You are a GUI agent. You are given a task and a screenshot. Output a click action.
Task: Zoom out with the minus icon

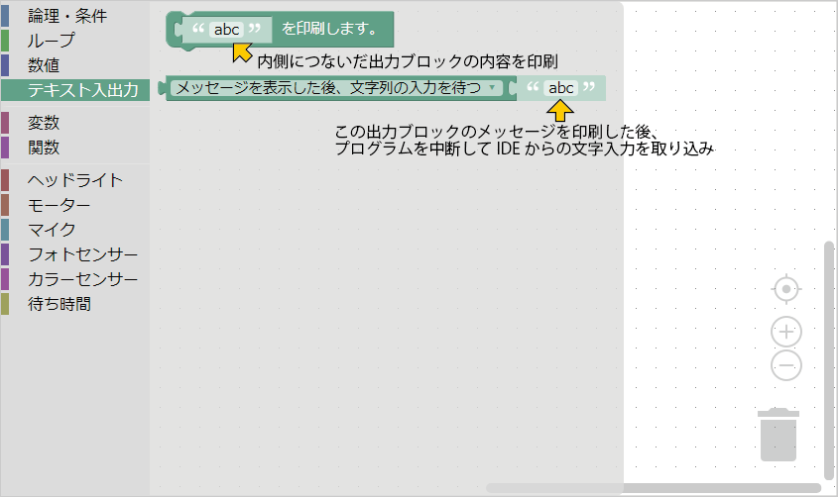(786, 365)
